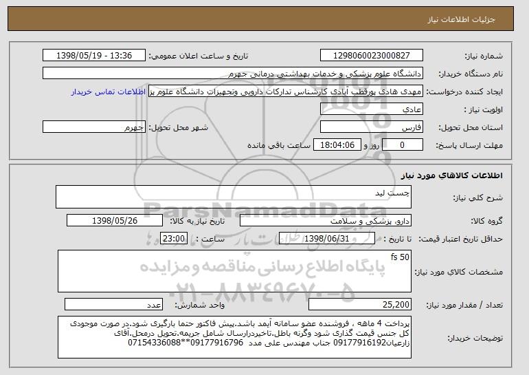Click the delivery province field فارس
The image size is (529, 375).
pos(372,127)
